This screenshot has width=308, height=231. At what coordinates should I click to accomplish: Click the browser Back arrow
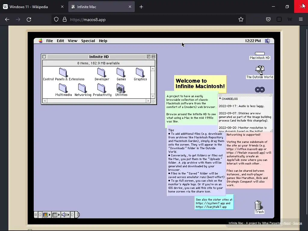pyautogui.click(x=7, y=20)
